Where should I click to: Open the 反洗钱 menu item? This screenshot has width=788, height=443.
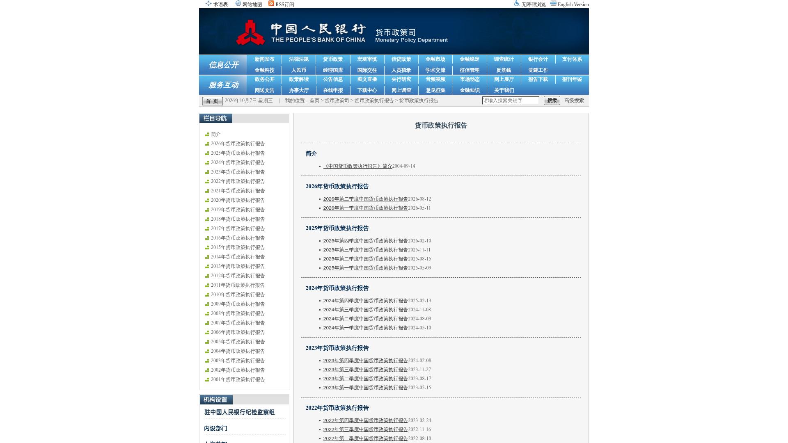(504, 71)
